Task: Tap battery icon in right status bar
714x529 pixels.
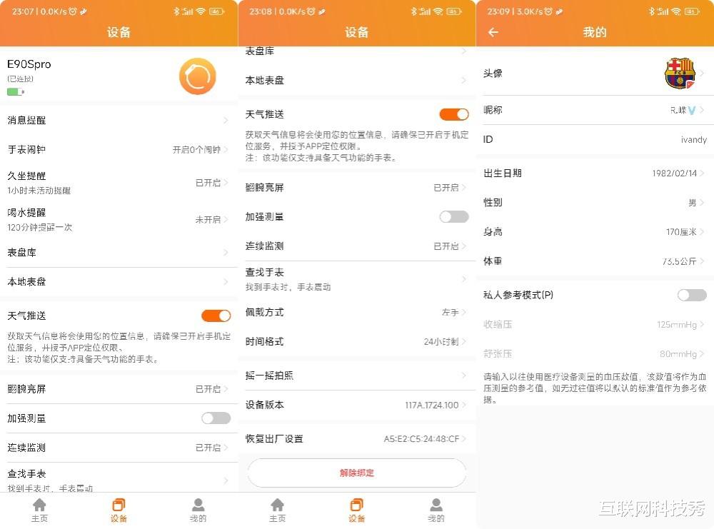Action: 692,11
